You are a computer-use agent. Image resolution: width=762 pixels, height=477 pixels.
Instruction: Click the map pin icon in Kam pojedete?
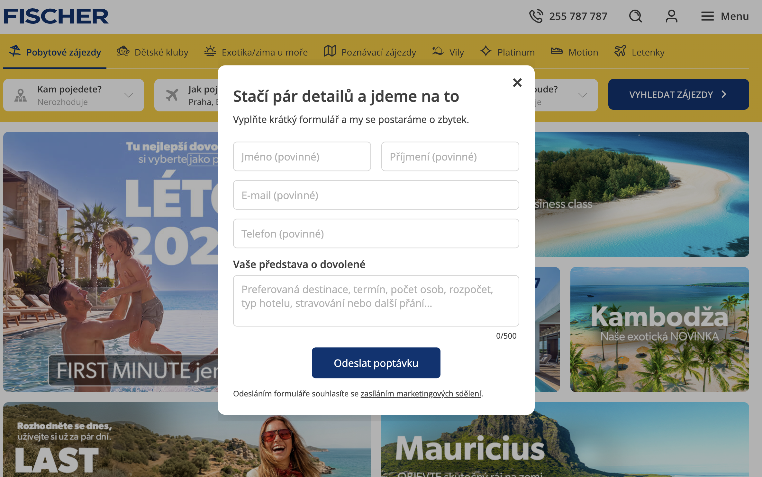(21, 95)
